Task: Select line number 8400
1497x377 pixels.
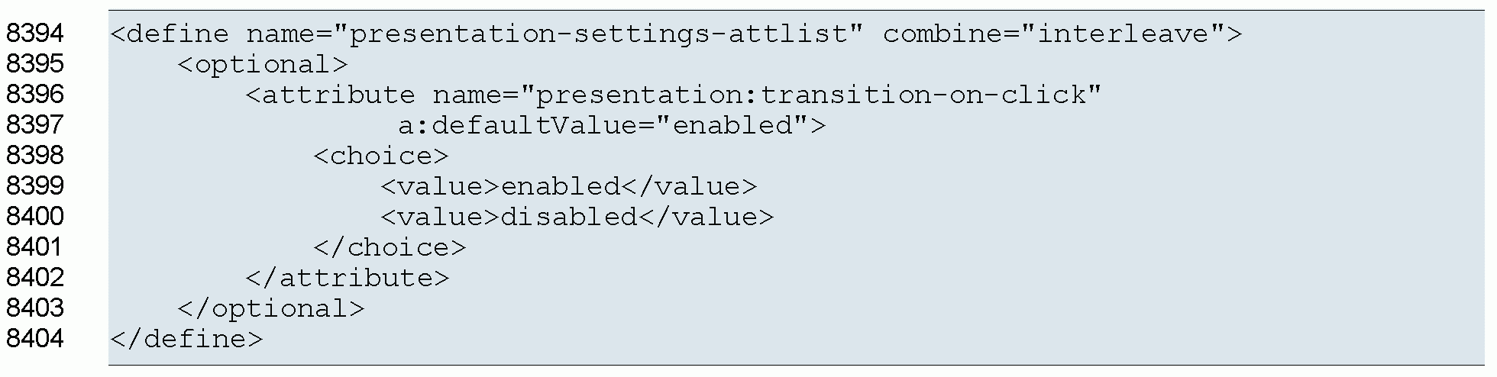Action: pos(34,217)
